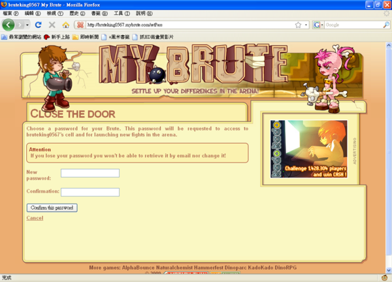The width and height of the screenshot is (392, 282).
Task: Go to the home page icon
Action: tap(66, 25)
